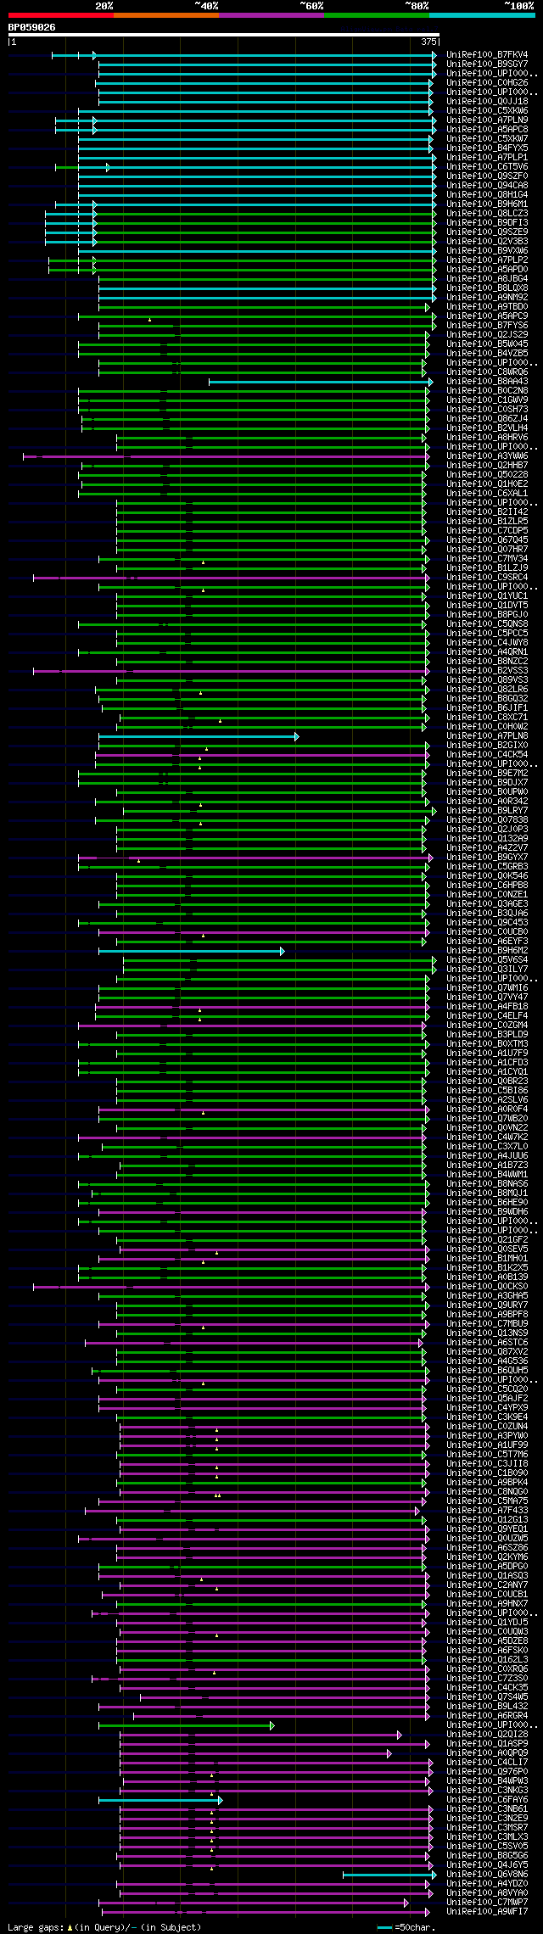Viewport: 543px width, 1934px height.
Task: Click the UniRef100_C6T5V6 entry
Action: click(x=487, y=167)
